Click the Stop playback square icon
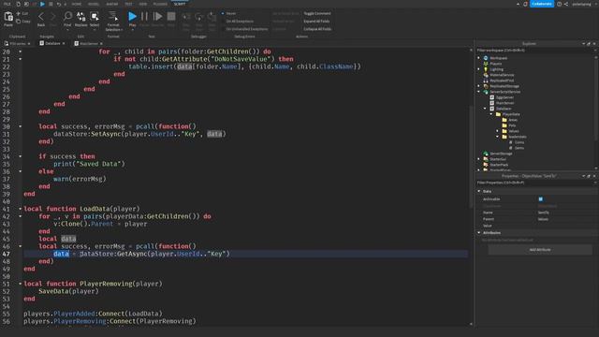Image resolution: width=599 pixels, height=337 pixels. [x=171, y=17]
